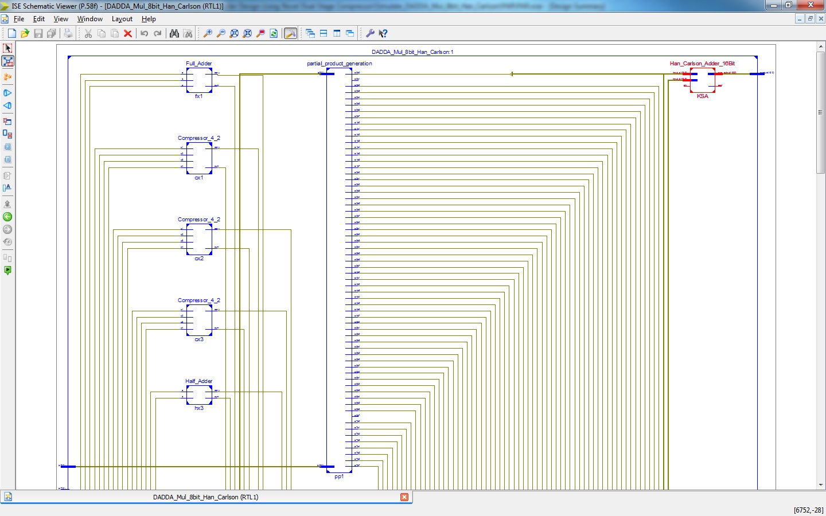Open Find with the binoculars icon
This screenshot has height=516, width=826.
click(x=174, y=33)
